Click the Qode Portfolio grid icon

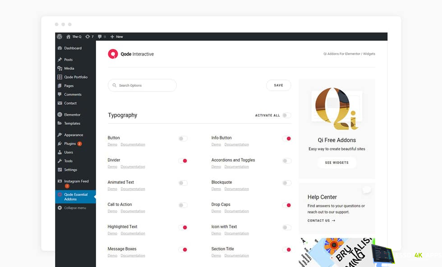tap(60, 77)
